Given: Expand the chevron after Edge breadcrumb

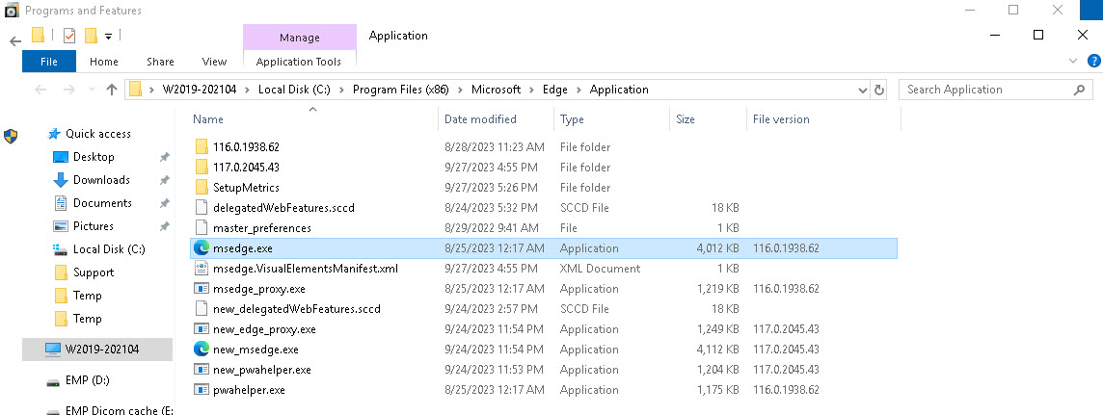Looking at the screenshot, I should 579,90.
